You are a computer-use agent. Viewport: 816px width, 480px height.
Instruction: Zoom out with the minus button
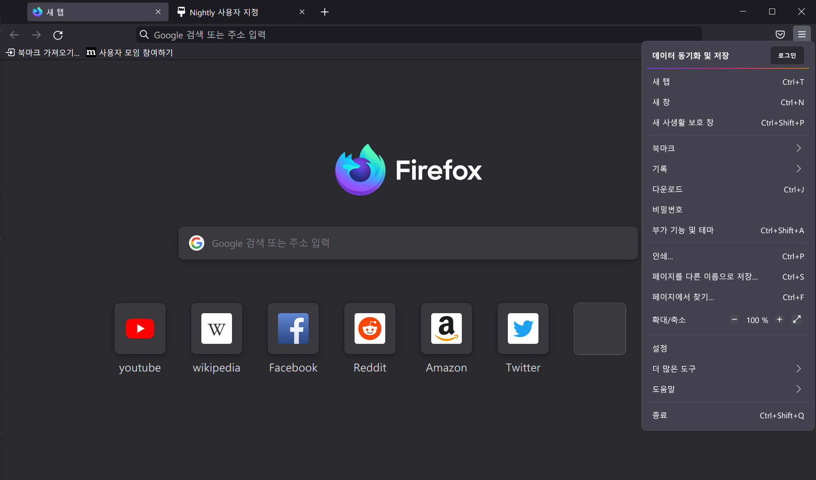click(x=734, y=320)
